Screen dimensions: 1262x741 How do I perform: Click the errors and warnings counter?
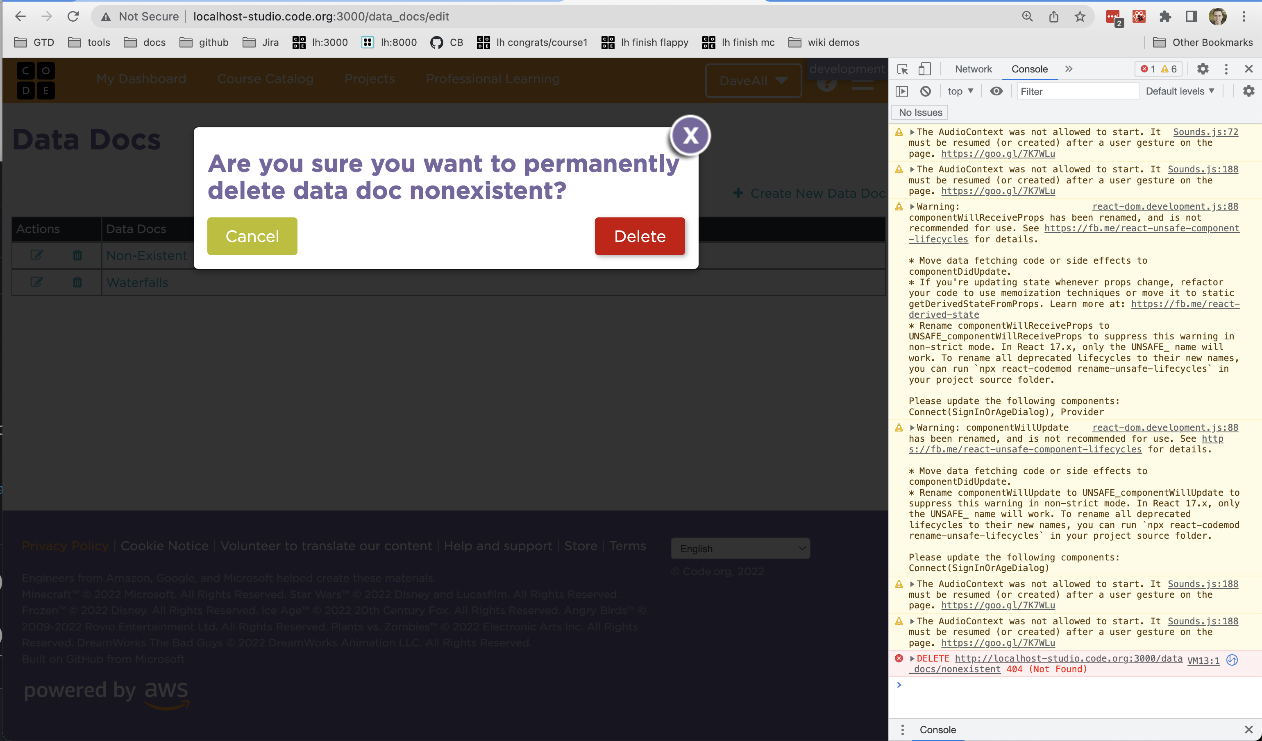click(1158, 69)
